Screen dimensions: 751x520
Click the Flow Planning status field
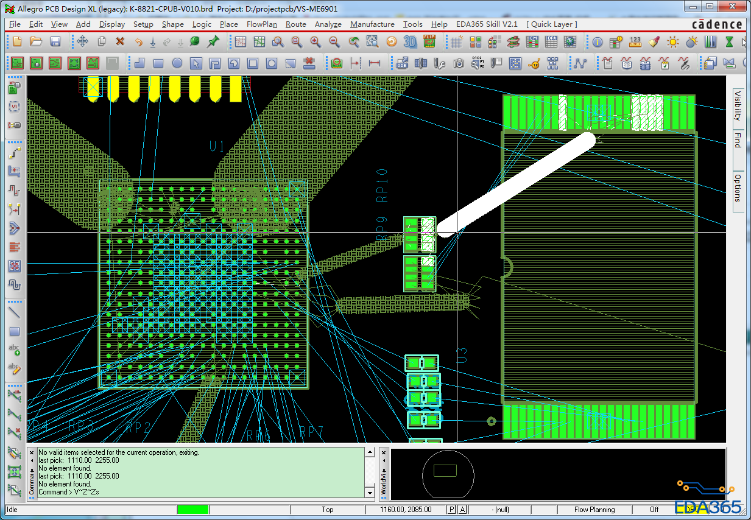[594, 510]
